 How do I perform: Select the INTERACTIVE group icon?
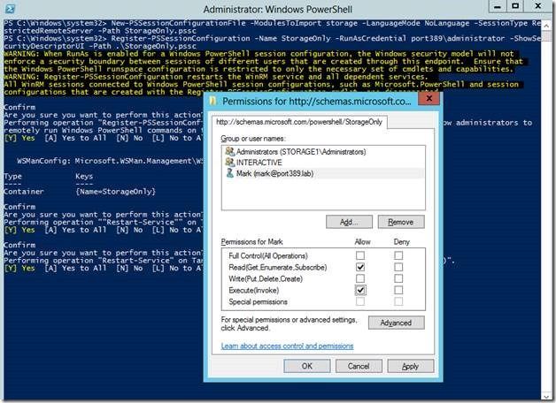pos(230,163)
